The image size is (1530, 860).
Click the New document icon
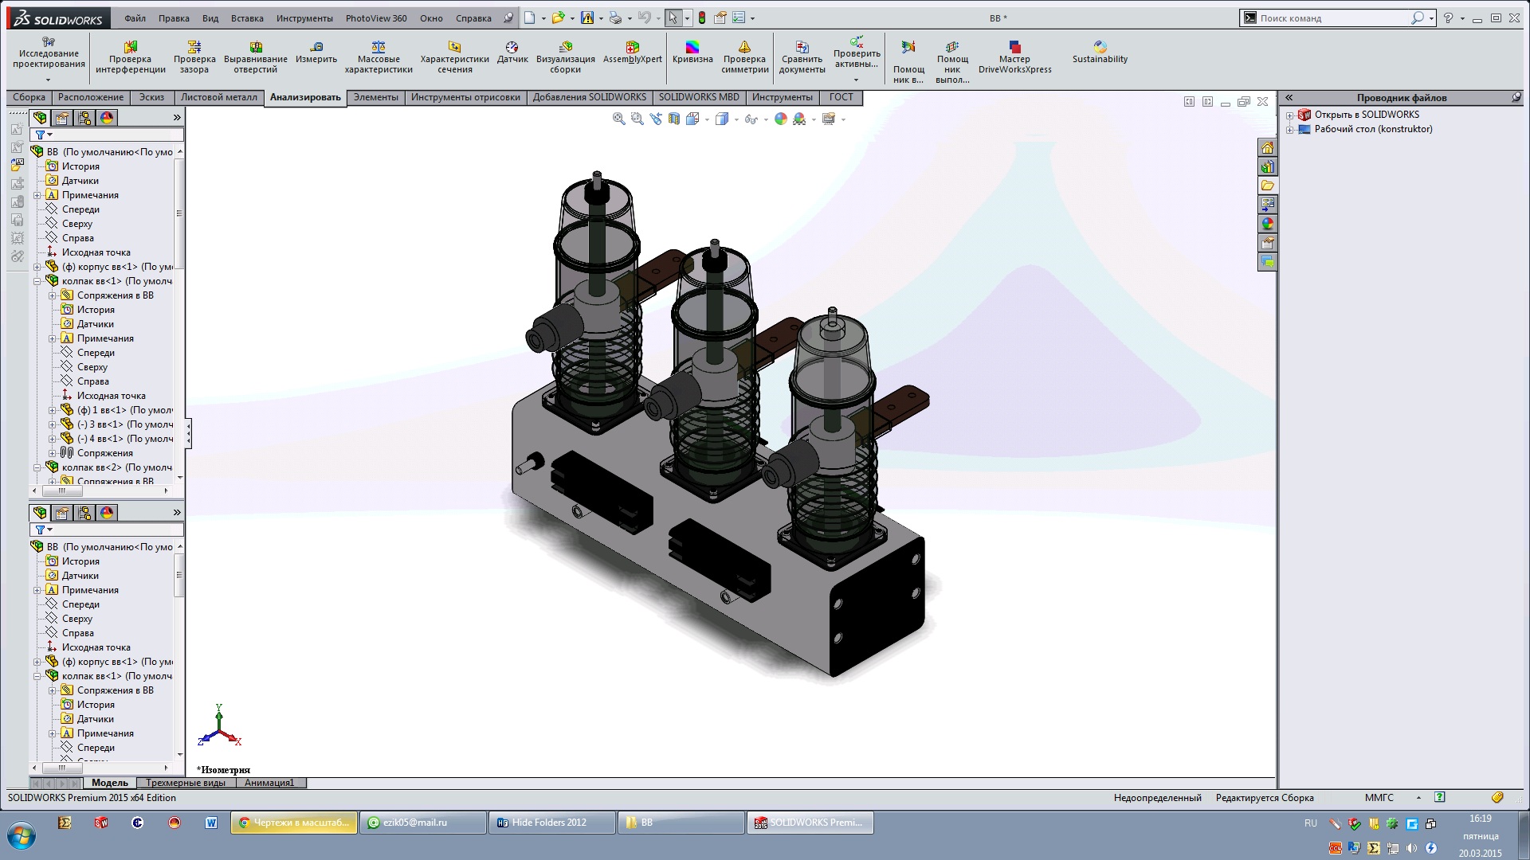(529, 18)
